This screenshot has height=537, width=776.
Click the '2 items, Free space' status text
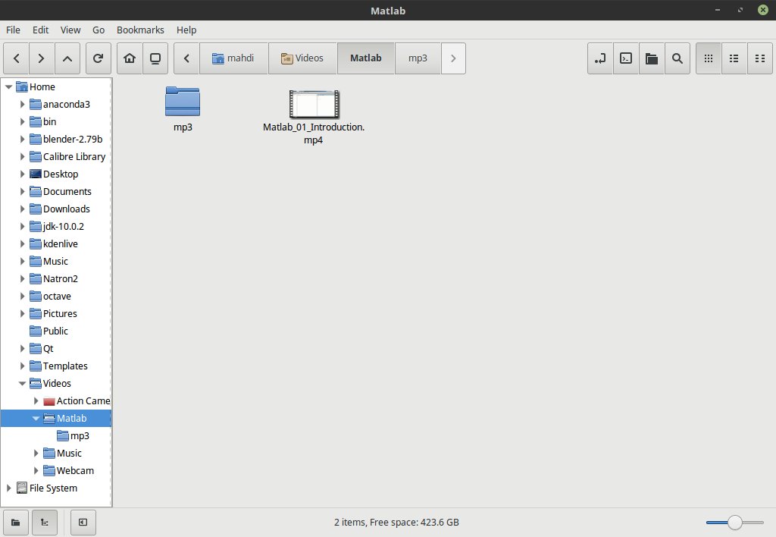[396, 522]
